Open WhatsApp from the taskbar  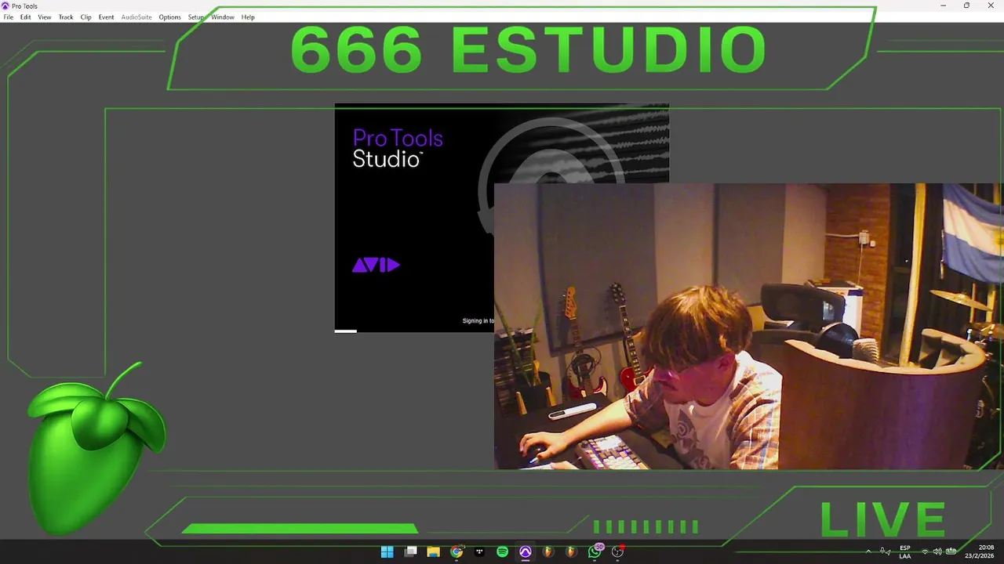[x=595, y=552]
